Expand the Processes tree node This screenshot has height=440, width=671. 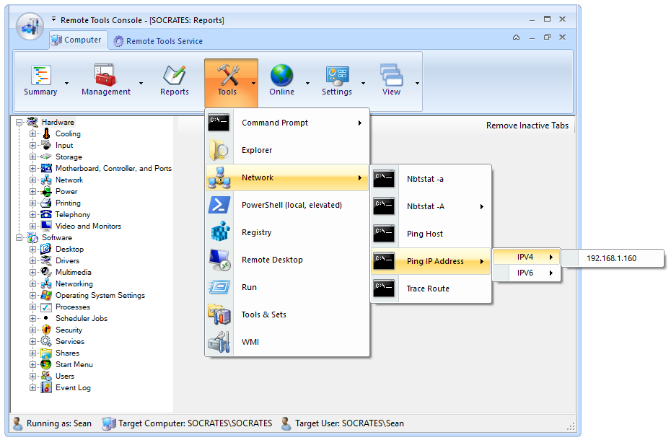[x=32, y=307]
